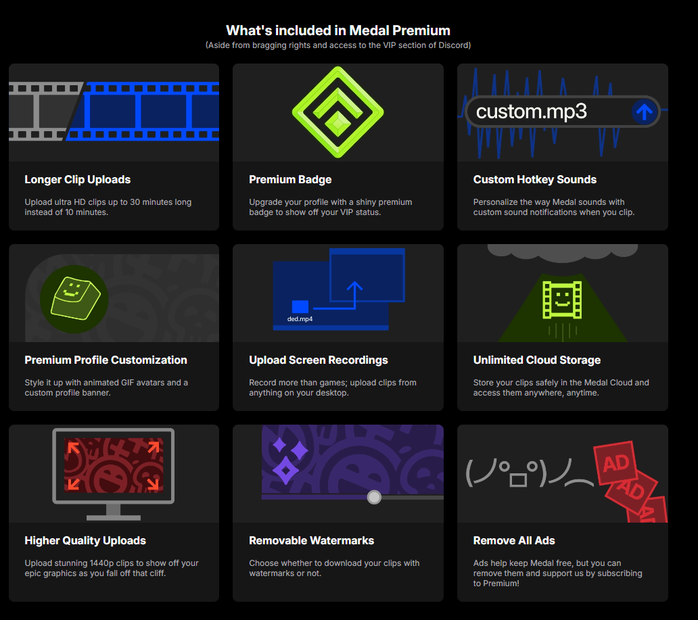Click the "What's included in Medal Premium" heading
Image resolution: width=698 pixels, height=620 pixels.
tap(338, 30)
